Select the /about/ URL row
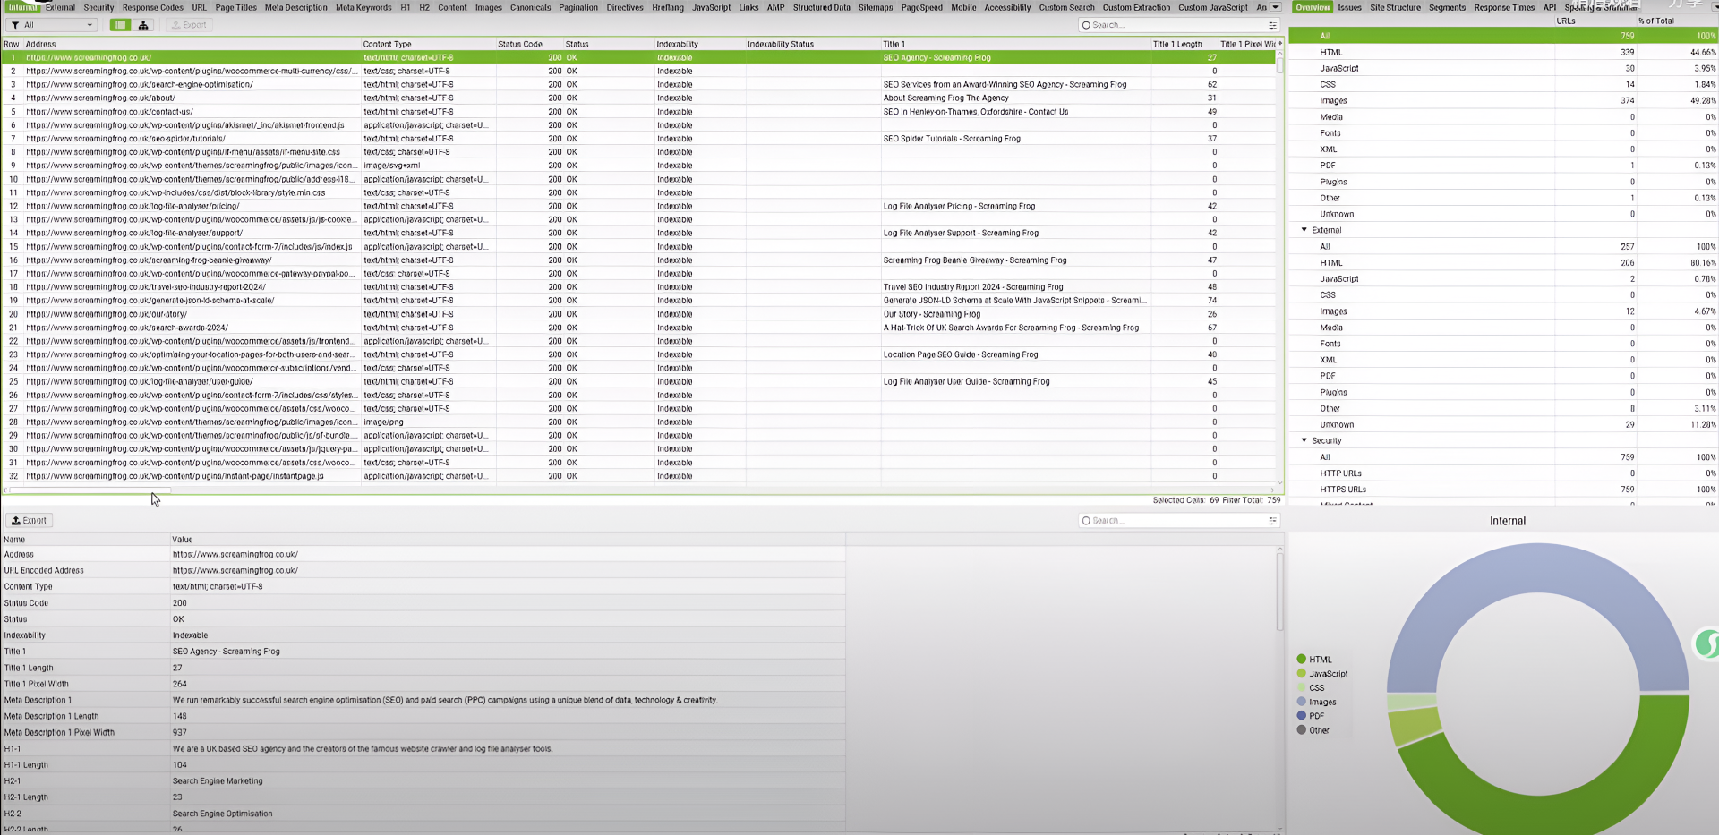The image size is (1719, 835). point(639,98)
